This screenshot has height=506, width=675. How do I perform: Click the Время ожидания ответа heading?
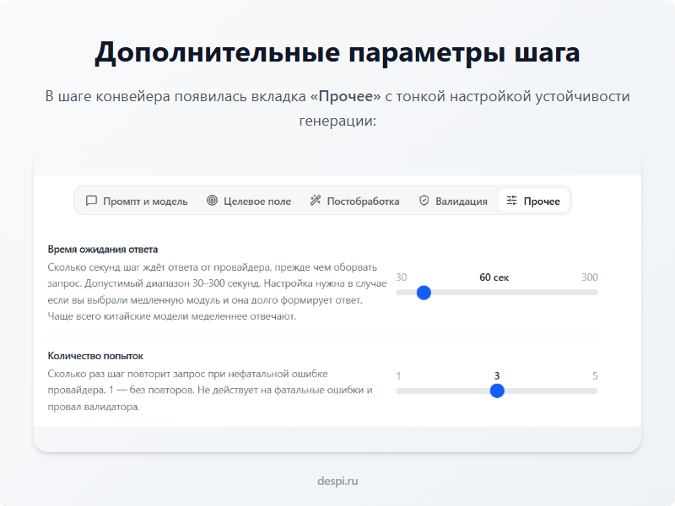click(x=102, y=250)
